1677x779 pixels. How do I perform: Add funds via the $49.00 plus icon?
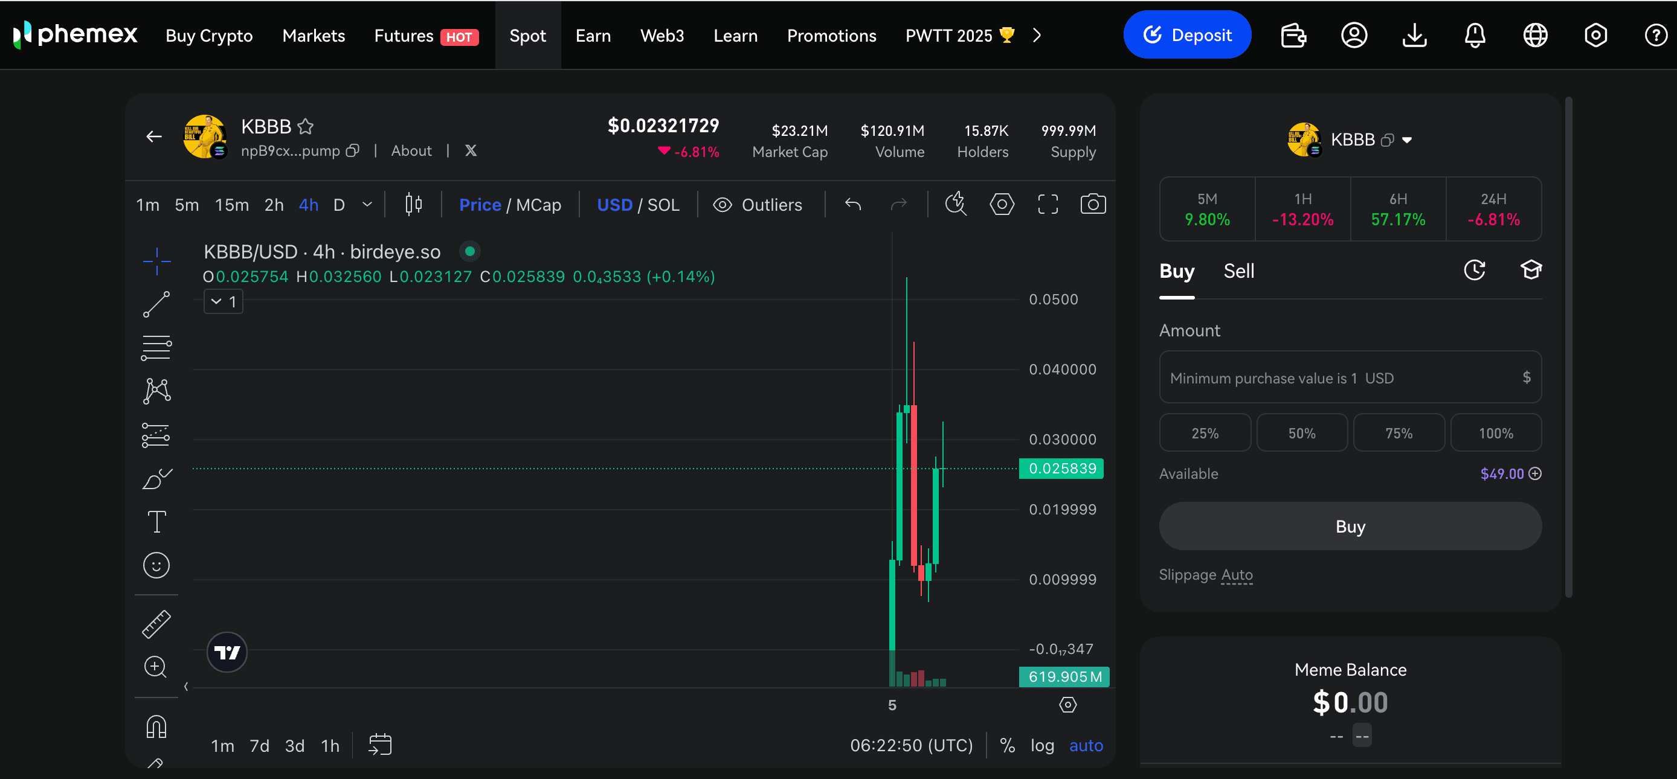[x=1534, y=474]
